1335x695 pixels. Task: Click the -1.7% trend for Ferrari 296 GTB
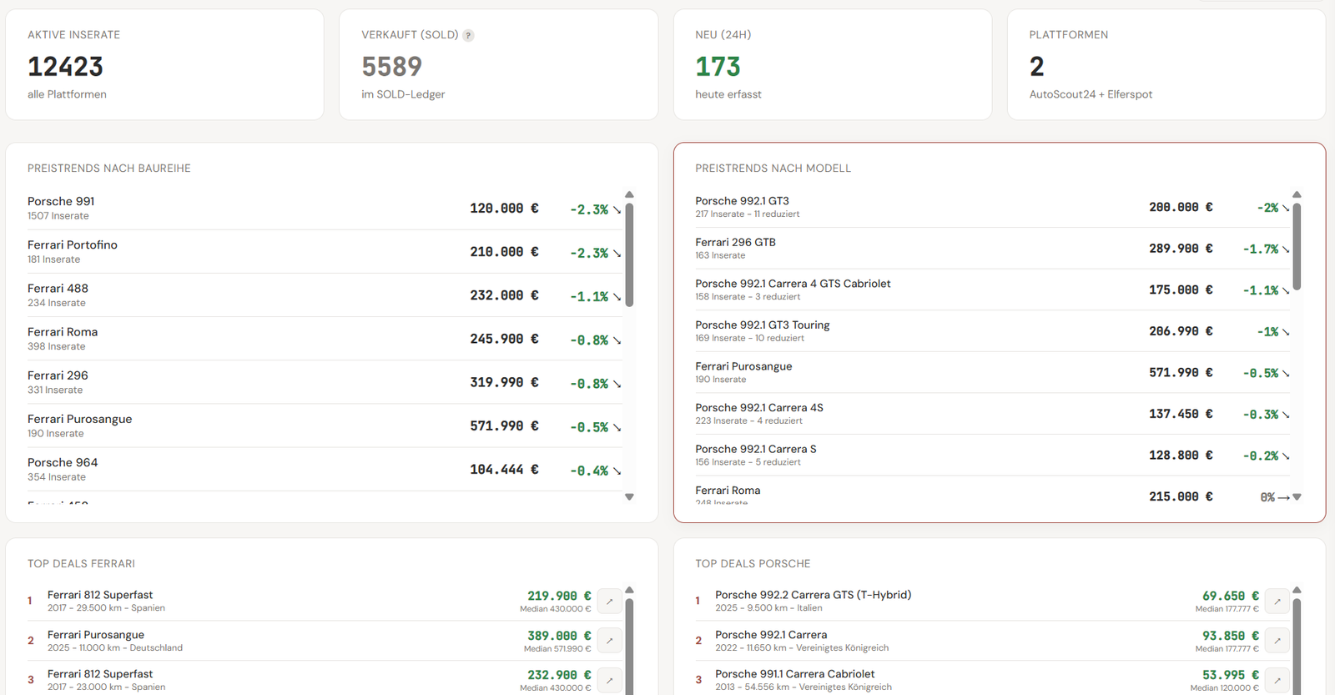(x=1266, y=249)
